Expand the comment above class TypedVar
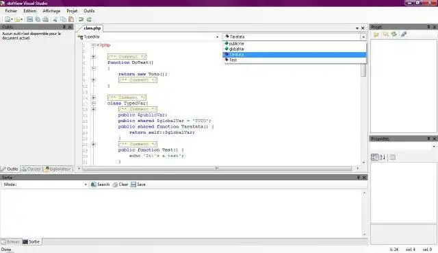Image resolution: width=438 pixels, height=253 pixels. [94, 97]
